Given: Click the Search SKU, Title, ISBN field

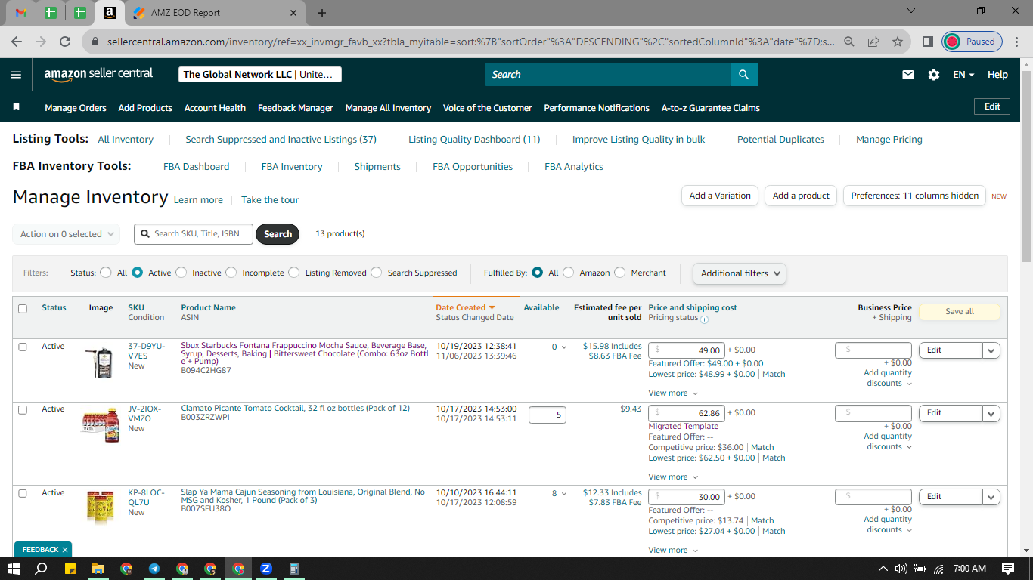Looking at the screenshot, I should 194,234.
